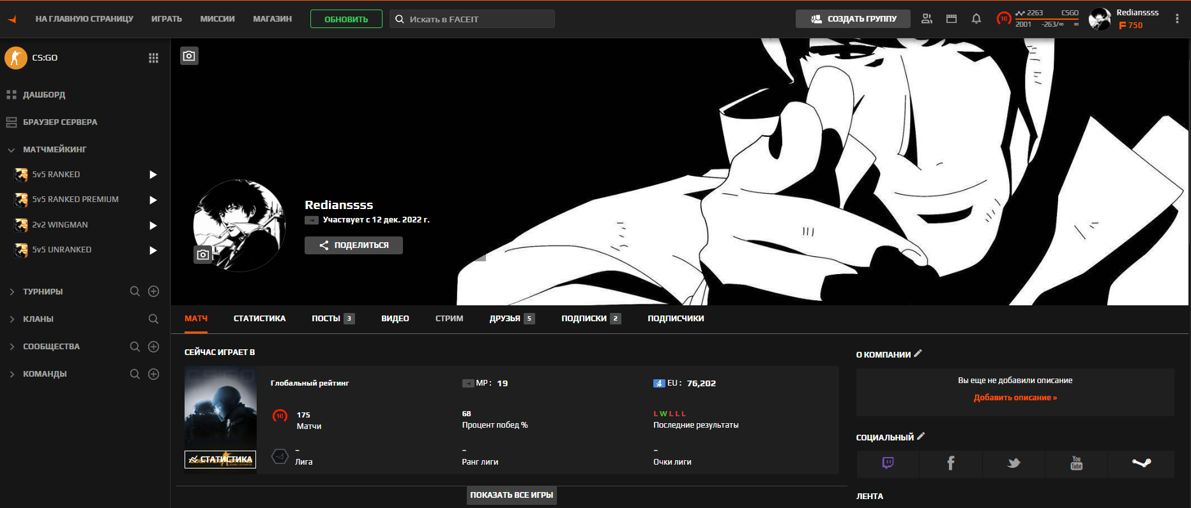Open the ИГРАТЬ menu item
The image size is (1191, 508).
(167, 19)
